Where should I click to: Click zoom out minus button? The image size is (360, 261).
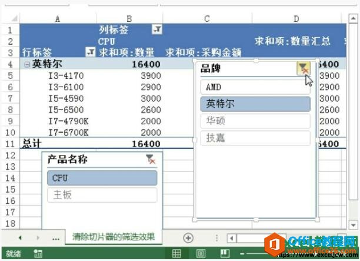click(242, 254)
